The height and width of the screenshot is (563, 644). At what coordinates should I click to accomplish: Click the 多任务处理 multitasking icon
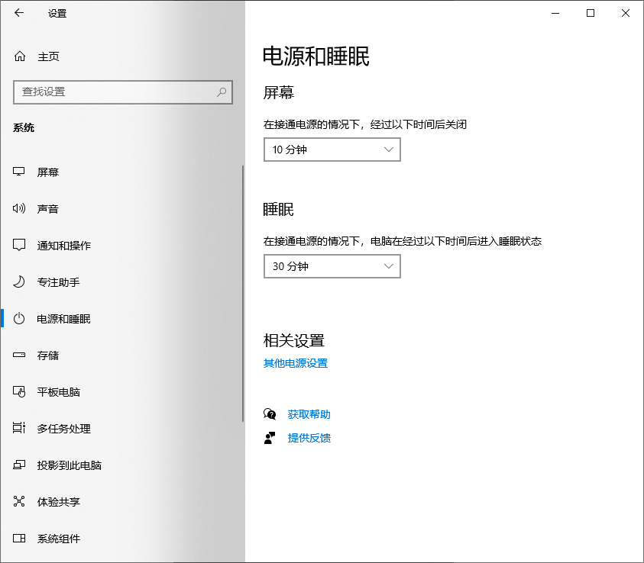pyautogui.click(x=19, y=428)
